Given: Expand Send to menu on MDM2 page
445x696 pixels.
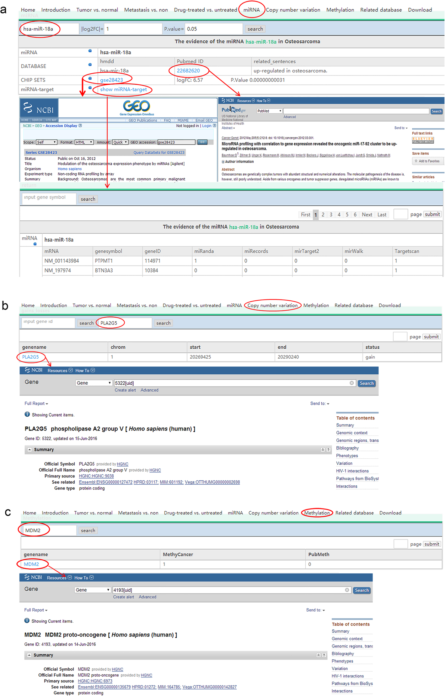Looking at the screenshot, I should coord(315,610).
